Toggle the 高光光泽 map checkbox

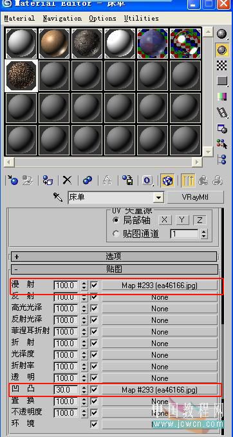[95, 308]
